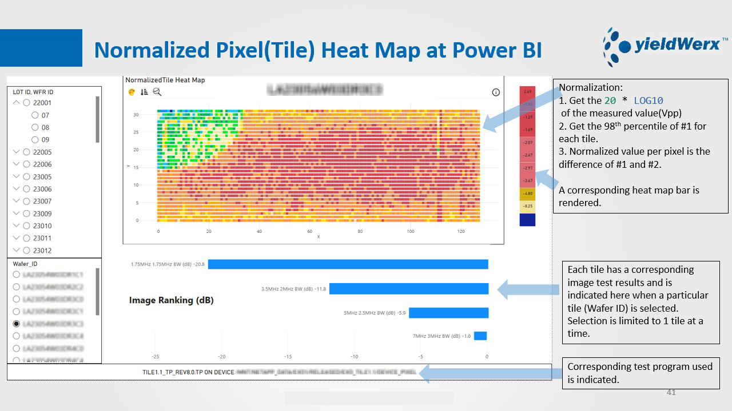732x411 pixels.
Task: Click the LOT ID slicer scrollbar
Action: (97, 120)
